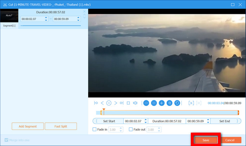Viewport: 246px width, 146px height.
Task: Click the left trim handle on timeline
Action: point(101,113)
